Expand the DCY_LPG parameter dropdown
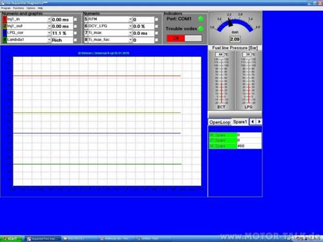Screen dimensions: 323x242 point(130,26)
